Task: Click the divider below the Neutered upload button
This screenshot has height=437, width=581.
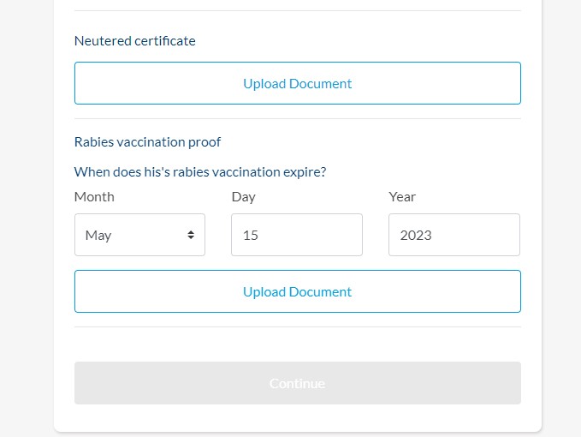Action: click(x=298, y=119)
